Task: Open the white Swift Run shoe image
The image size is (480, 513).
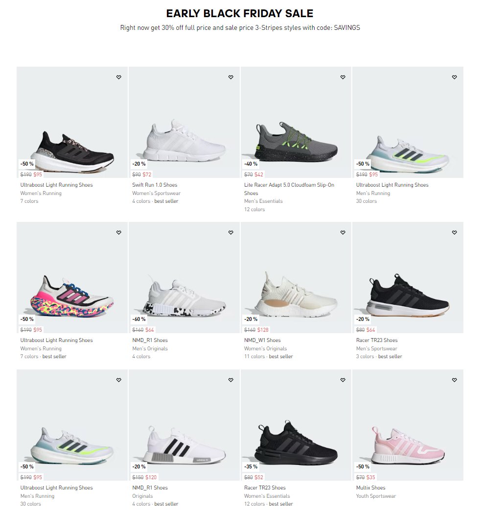Action: tap(184, 122)
